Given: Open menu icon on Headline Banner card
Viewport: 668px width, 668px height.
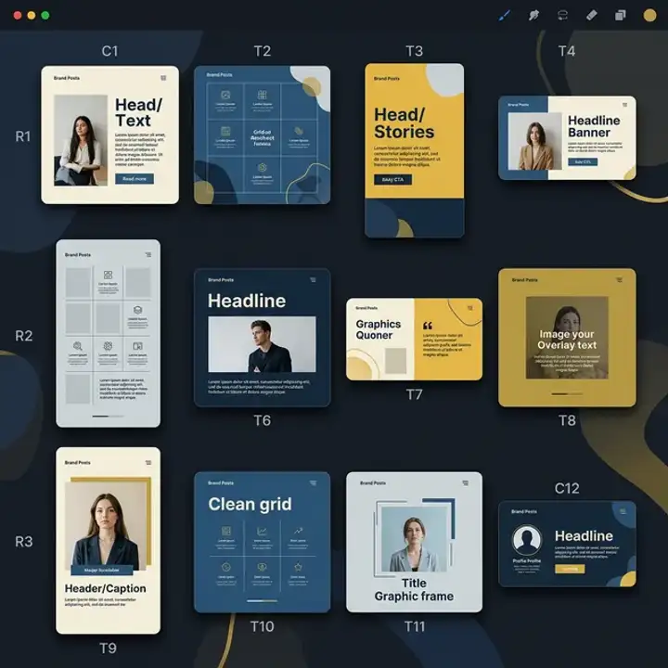Looking at the screenshot, I should [x=624, y=104].
